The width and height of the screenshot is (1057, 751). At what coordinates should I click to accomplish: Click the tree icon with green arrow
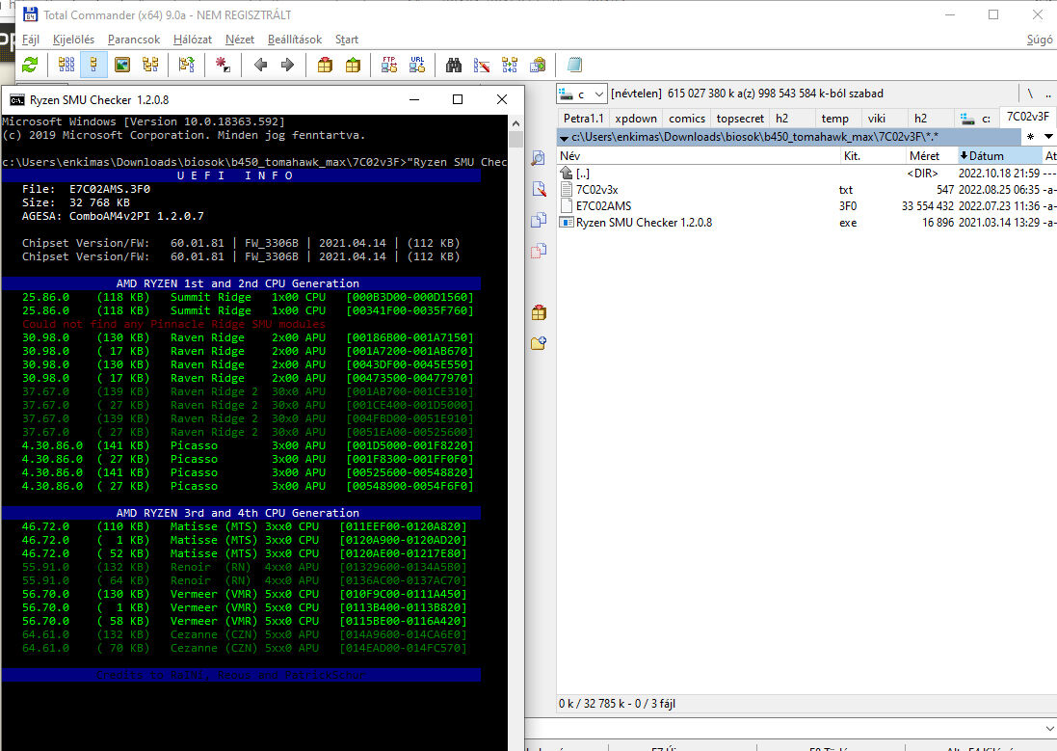pyautogui.click(x=187, y=65)
